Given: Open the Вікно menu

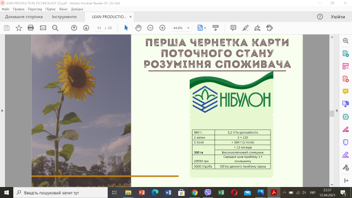Looking at the screenshot, I should pyautogui.click(x=63, y=9).
